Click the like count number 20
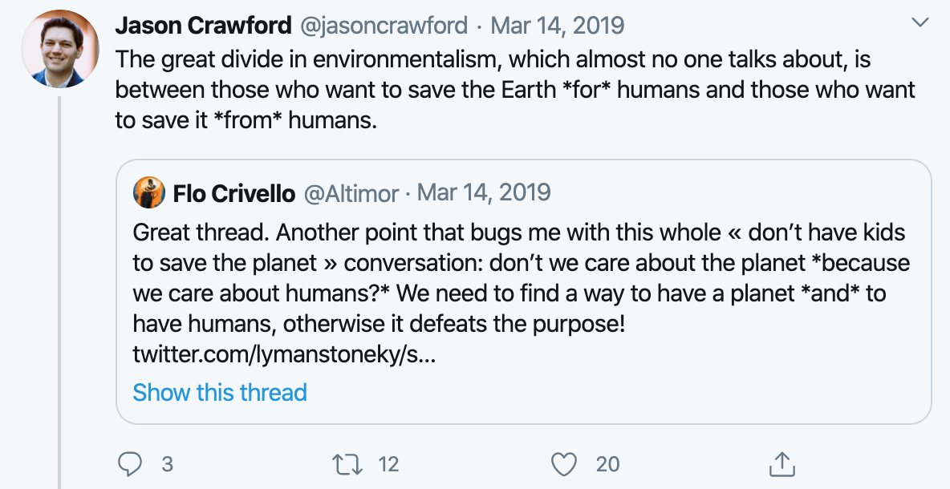This screenshot has width=950, height=489. click(608, 463)
